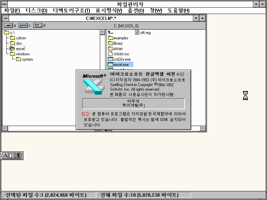Select the xl4.reg file
The width and height of the screenshot is (267, 200).
[x=143, y=32]
